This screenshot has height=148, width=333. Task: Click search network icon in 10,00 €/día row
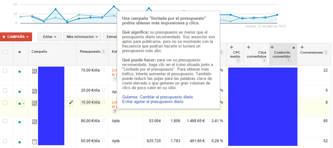click(35, 103)
